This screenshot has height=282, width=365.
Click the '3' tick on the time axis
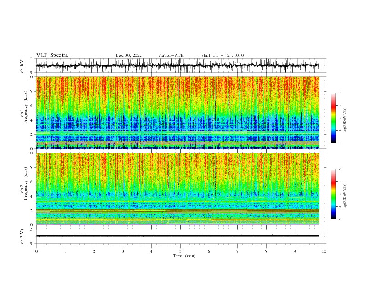point(123,251)
